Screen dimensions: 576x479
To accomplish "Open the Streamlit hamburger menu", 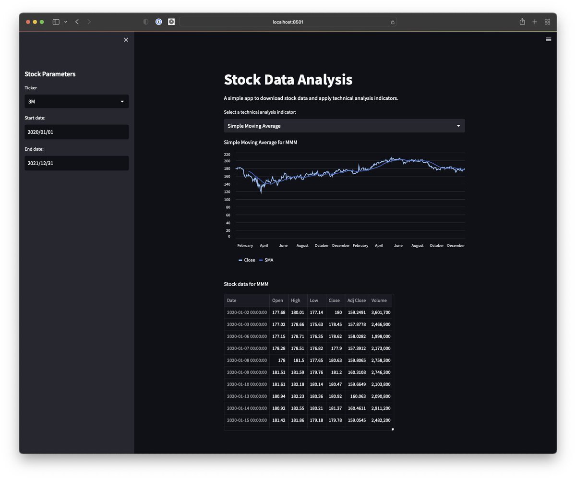I will coord(548,39).
